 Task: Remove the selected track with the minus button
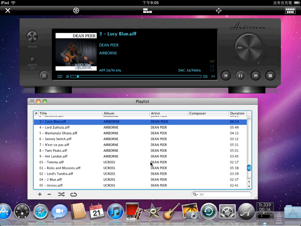click(49, 194)
